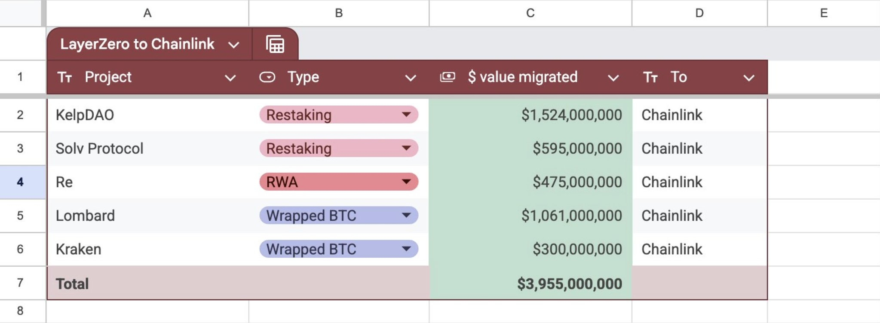This screenshot has height=323, width=880.
Task: Click the table view calculator icon
Action: pyautogui.click(x=275, y=44)
